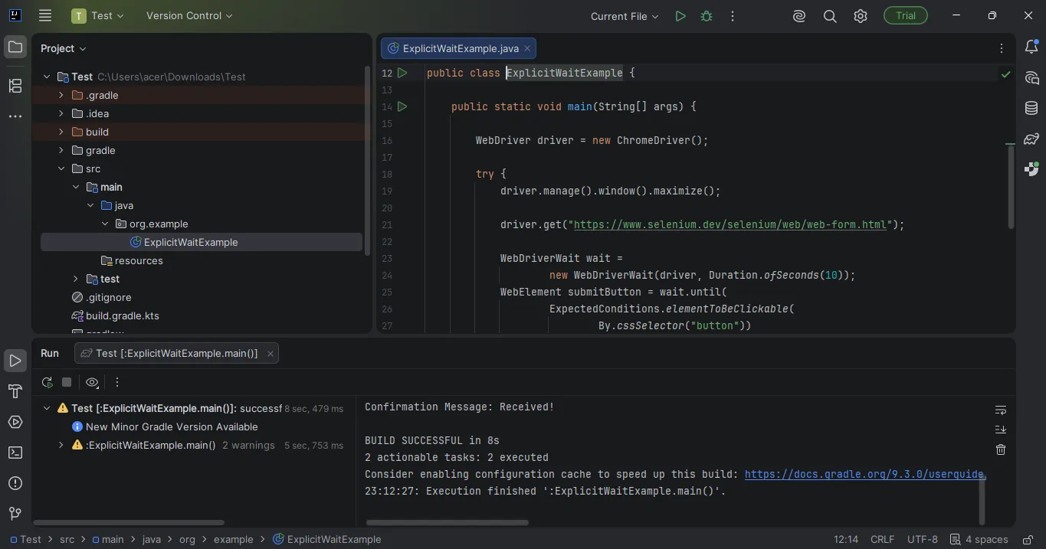Click console horizontal scrollbar thumb
The height and width of the screenshot is (549, 1046).
pyautogui.click(x=447, y=523)
